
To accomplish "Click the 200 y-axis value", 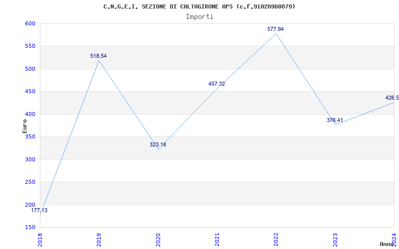I will coord(30,205).
